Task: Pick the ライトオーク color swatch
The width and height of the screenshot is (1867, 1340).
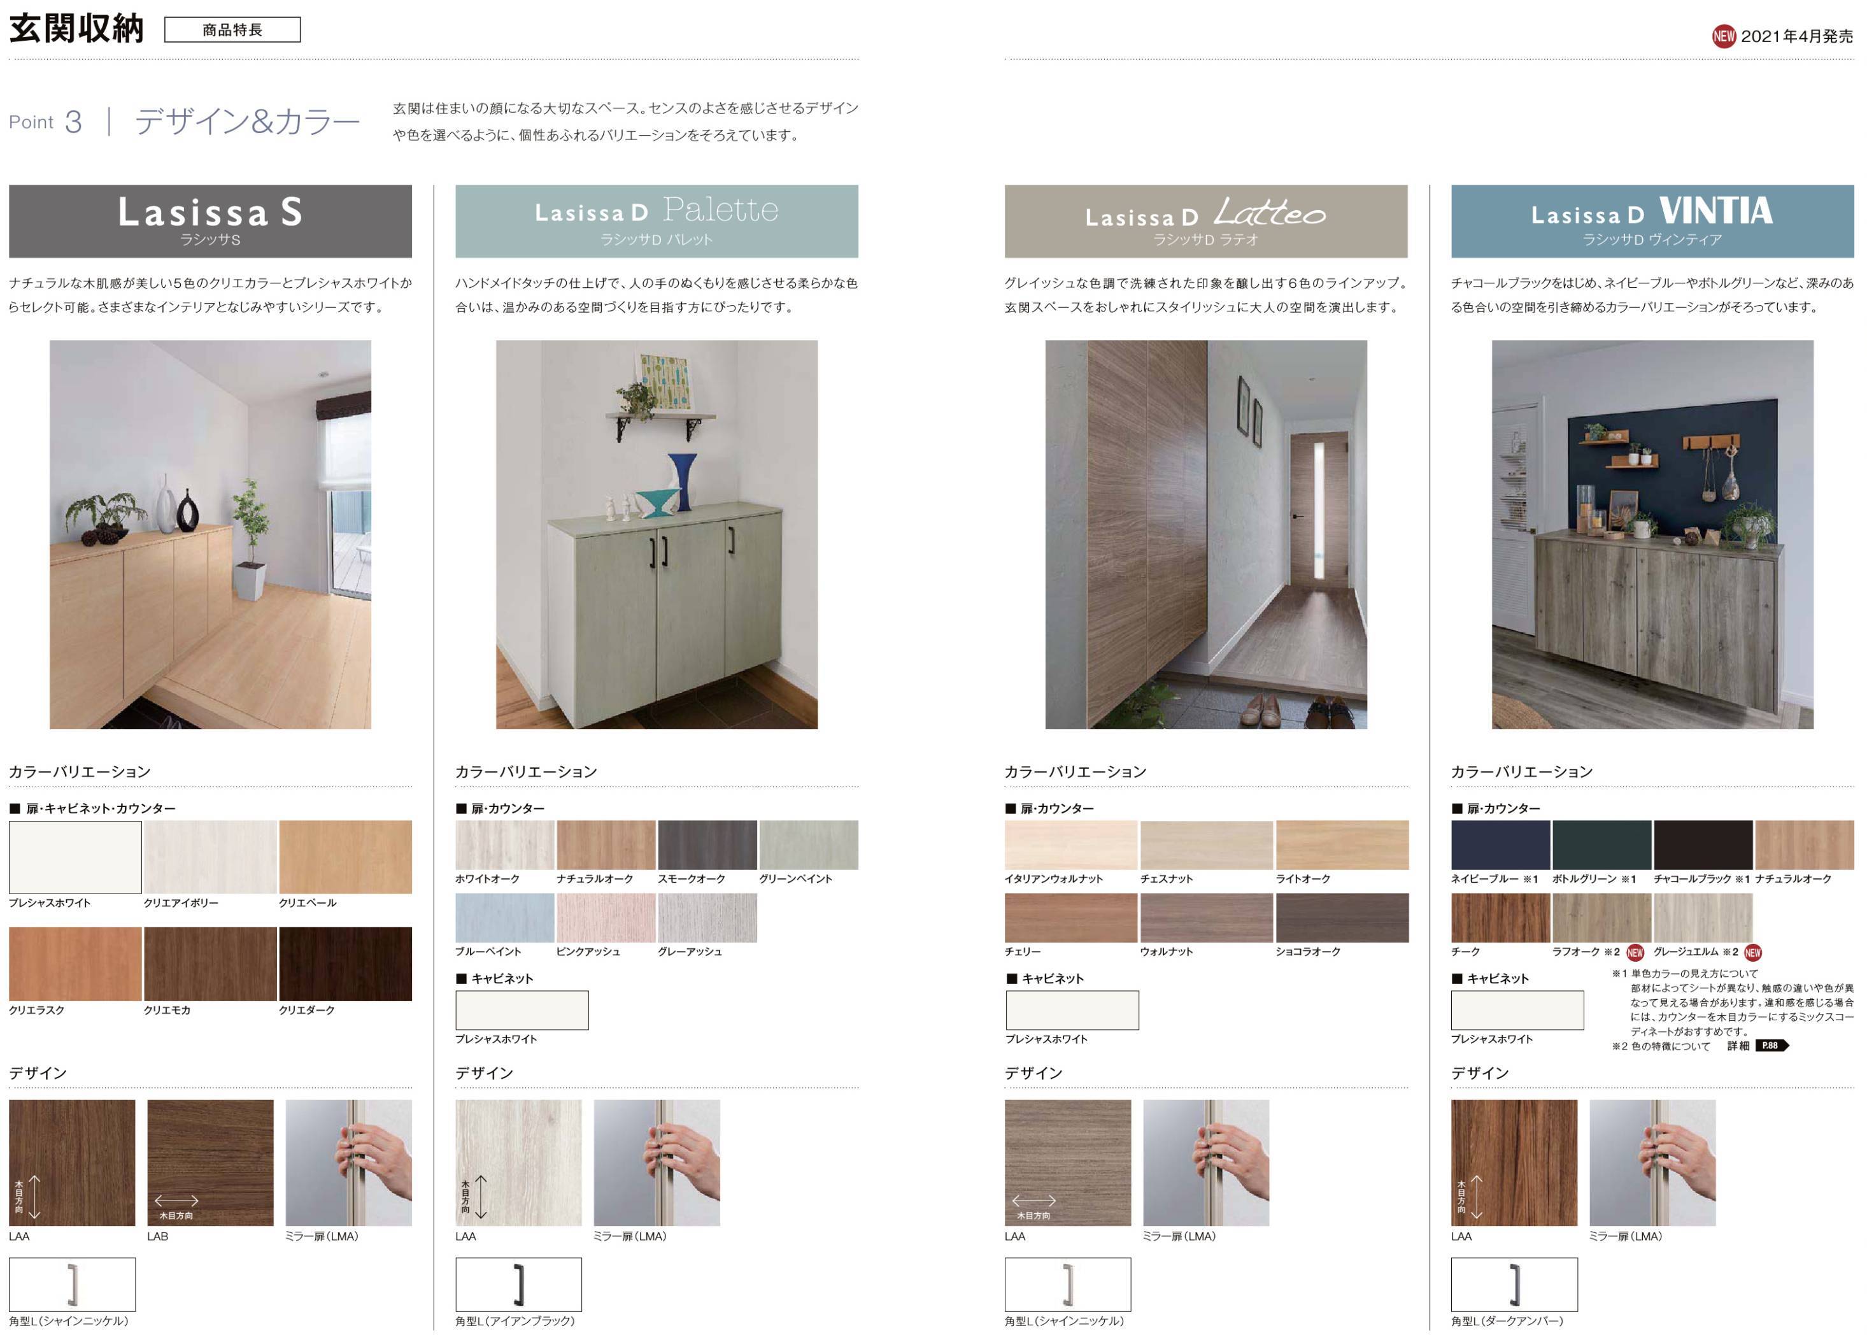Action: tap(1342, 845)
